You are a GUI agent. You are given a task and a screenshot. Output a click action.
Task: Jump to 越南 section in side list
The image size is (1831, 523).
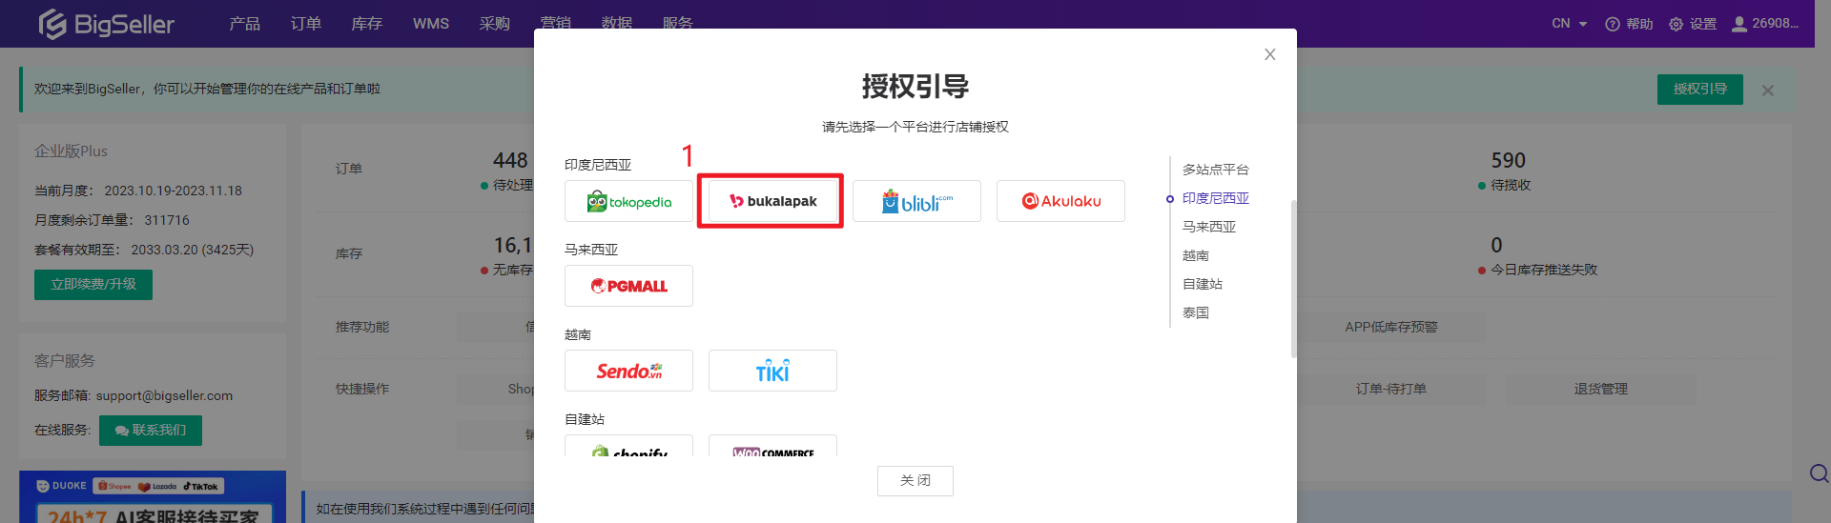pyautogui.click(x=1196, y=255)
